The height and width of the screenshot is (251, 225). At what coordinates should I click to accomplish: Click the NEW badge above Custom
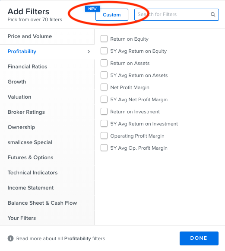click(x=92, y=9)
